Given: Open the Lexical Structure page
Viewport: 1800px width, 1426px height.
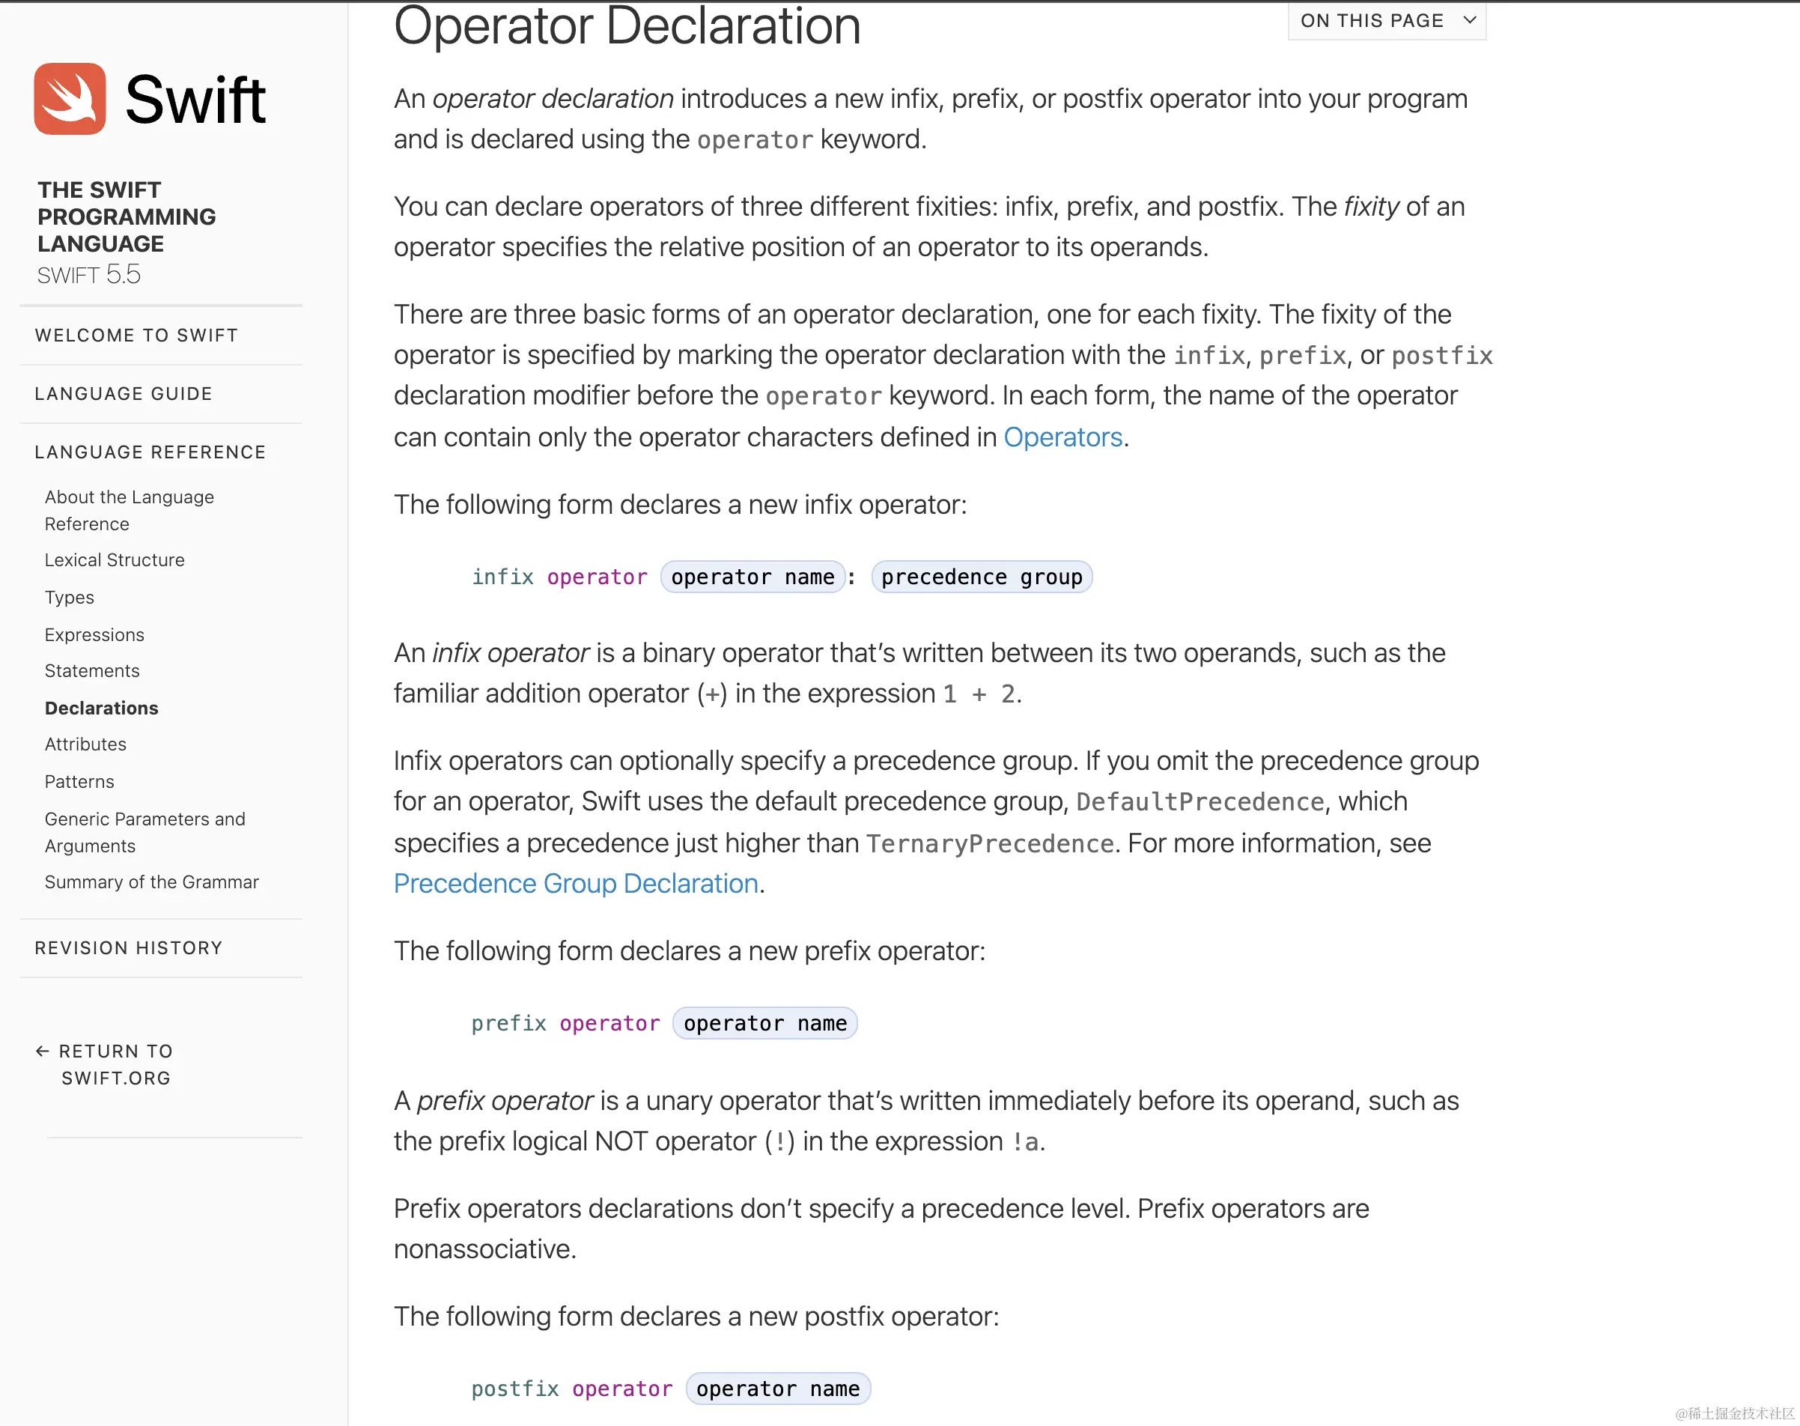Looking at the screenshot, I should coord(115,560).
